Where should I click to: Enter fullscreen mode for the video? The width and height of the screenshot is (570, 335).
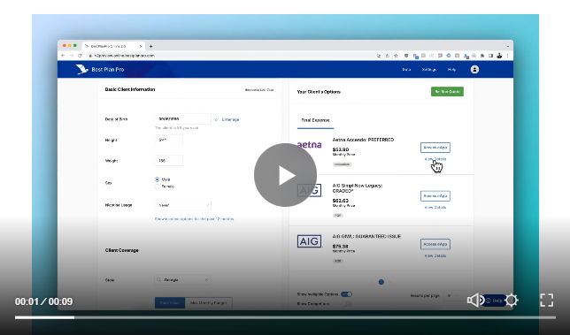[x=546, y=301]
